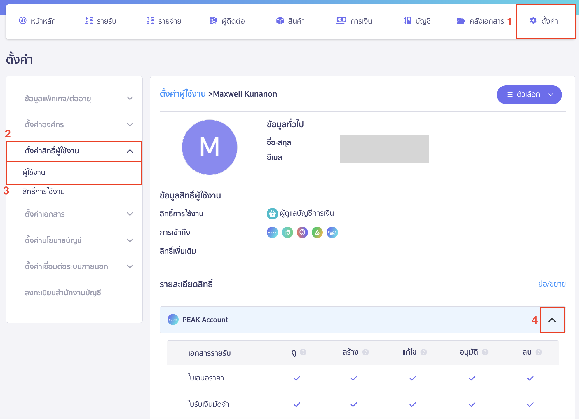Image resolution: width=579 pixels, height=419 pixels.
Task: Click the green triangle access icon
Action: (317, 233)
